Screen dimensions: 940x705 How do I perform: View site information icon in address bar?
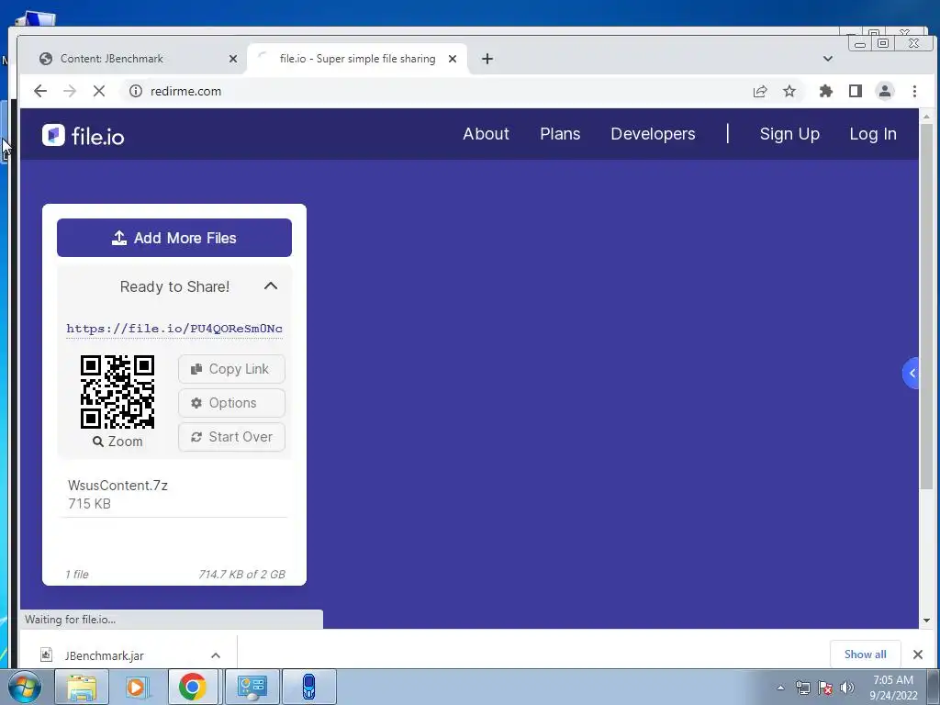coord(136,91)
